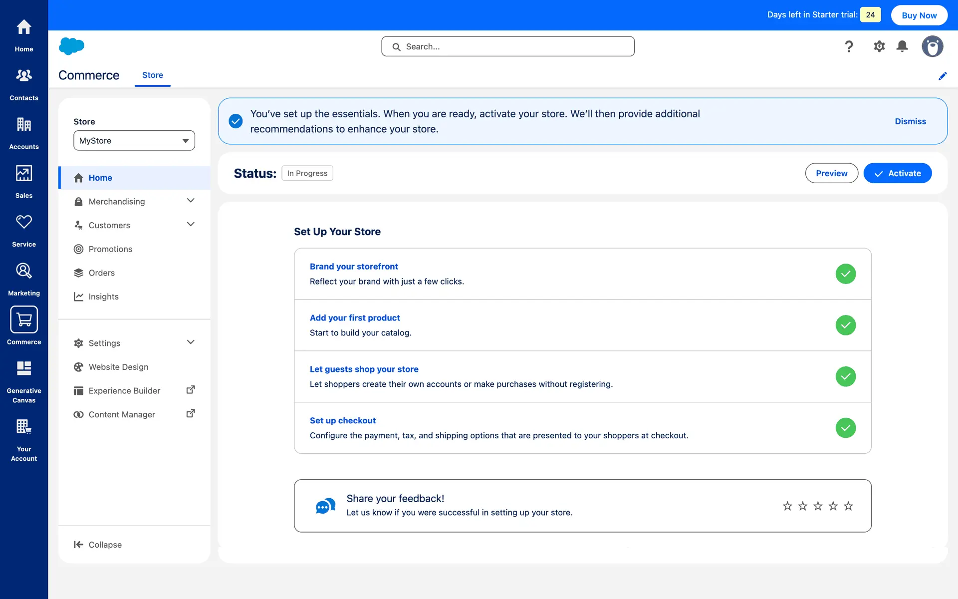
Task: Dismiss the essentials setup banner
Action: pos(910,121)
